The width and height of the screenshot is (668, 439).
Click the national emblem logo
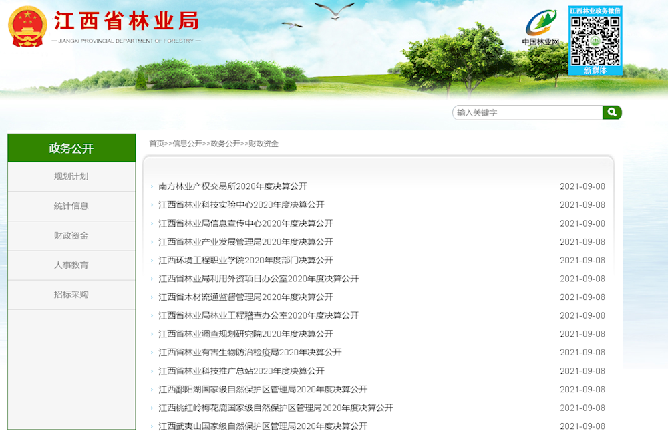pos(27,27)
